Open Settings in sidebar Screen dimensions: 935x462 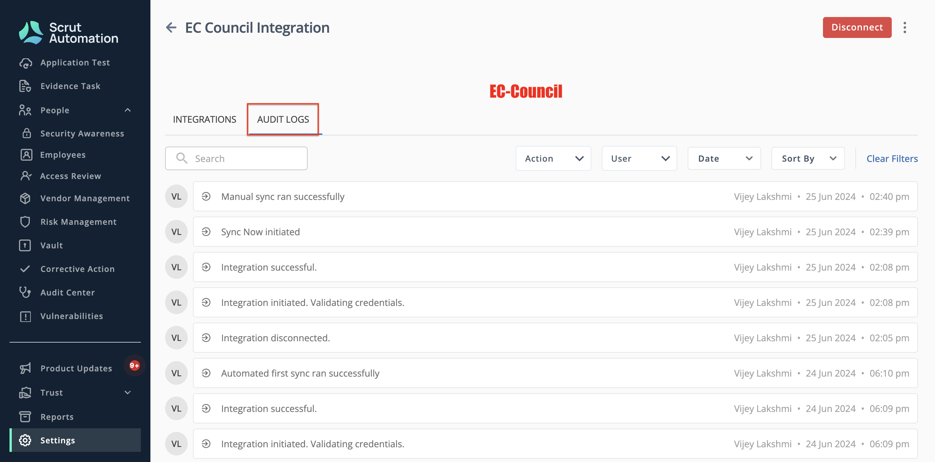(75, 440)
